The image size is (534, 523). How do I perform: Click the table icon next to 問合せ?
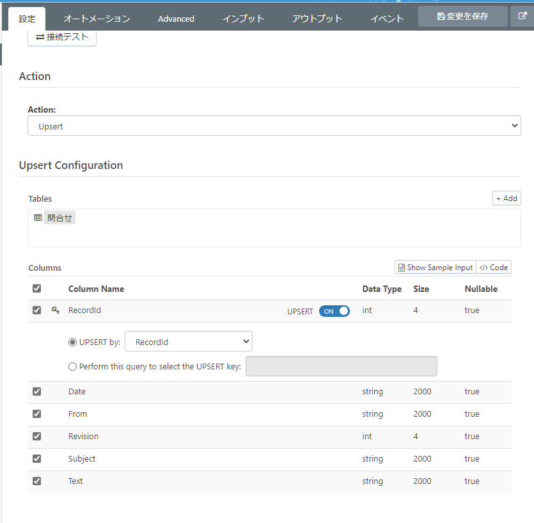click(x=38, y=218)
